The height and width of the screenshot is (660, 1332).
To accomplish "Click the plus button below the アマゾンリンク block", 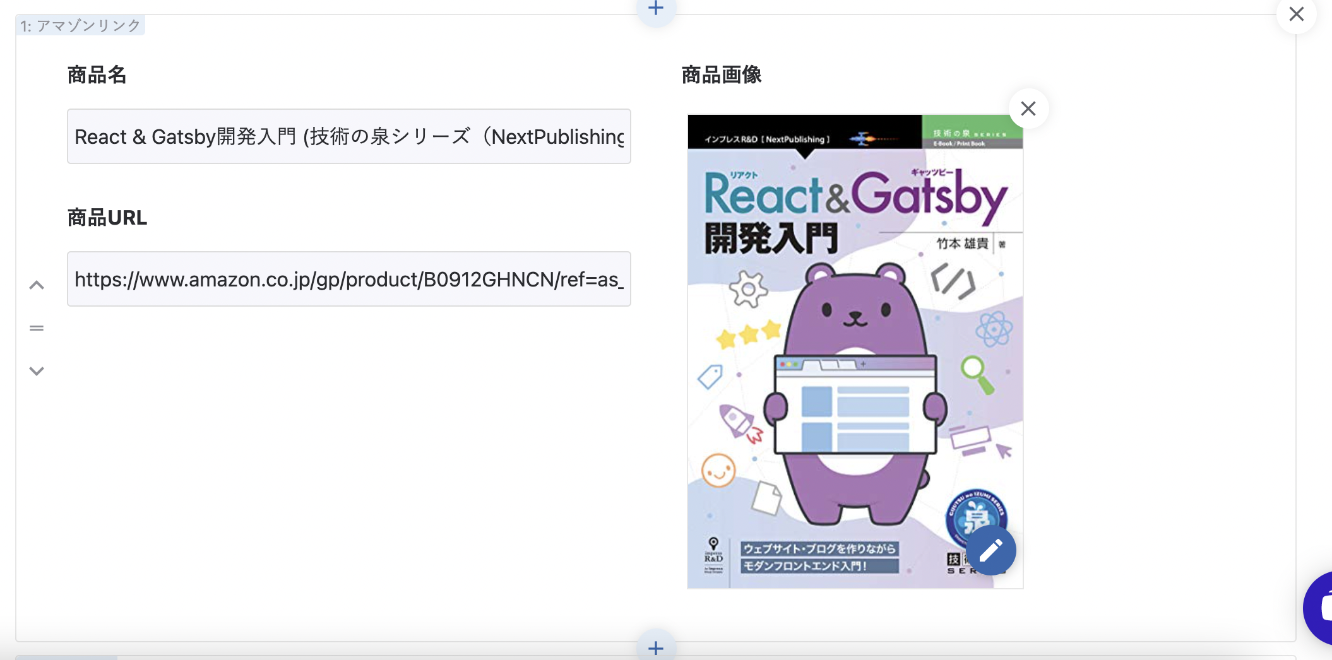I will (x=656, y=647).
